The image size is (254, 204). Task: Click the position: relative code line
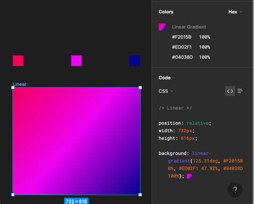[185, 123]
